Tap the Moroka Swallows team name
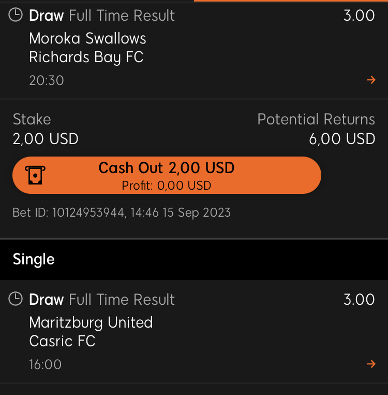 [87, 38]
